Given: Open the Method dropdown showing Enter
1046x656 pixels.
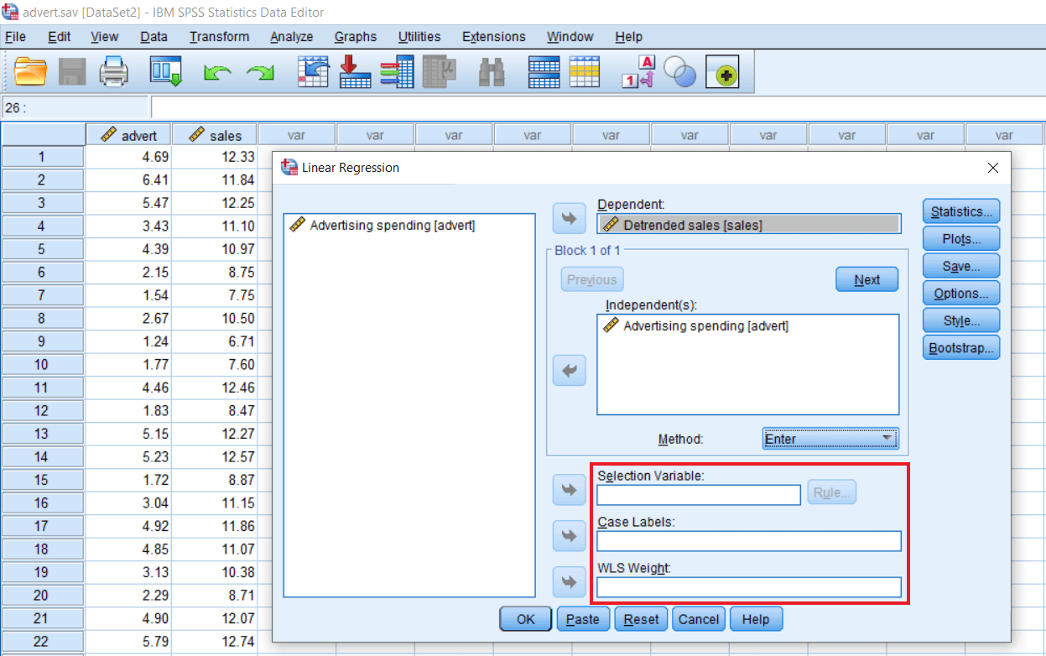Looking at the screenshot, I should pos(829,438).
